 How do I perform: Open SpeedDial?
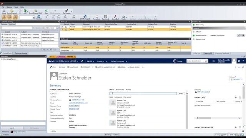115,17
